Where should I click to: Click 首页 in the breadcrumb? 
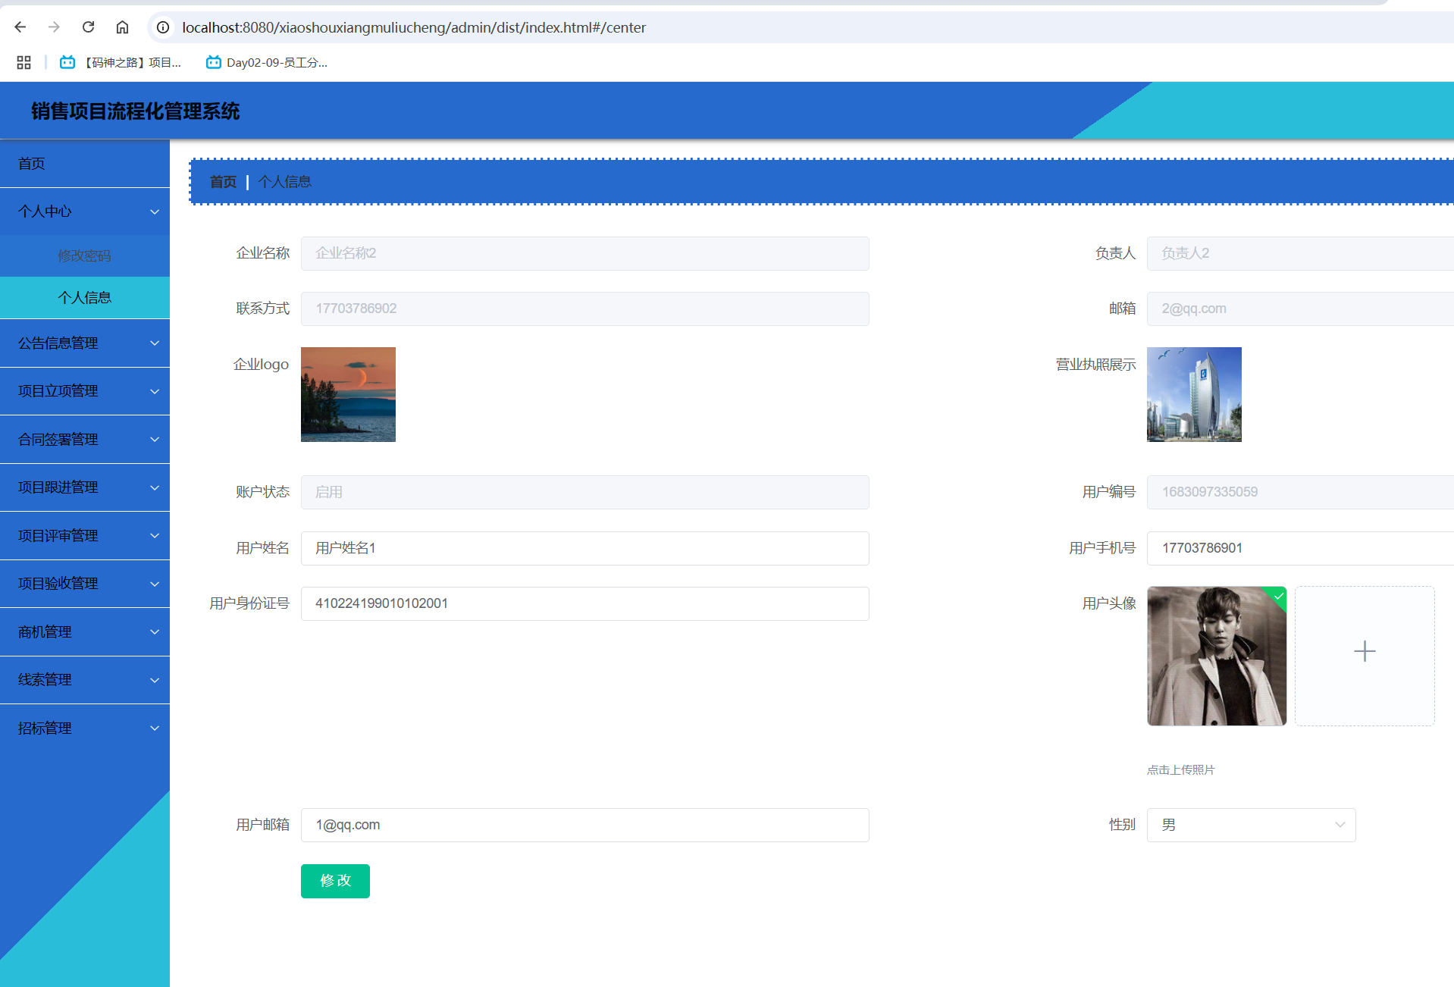223,182
